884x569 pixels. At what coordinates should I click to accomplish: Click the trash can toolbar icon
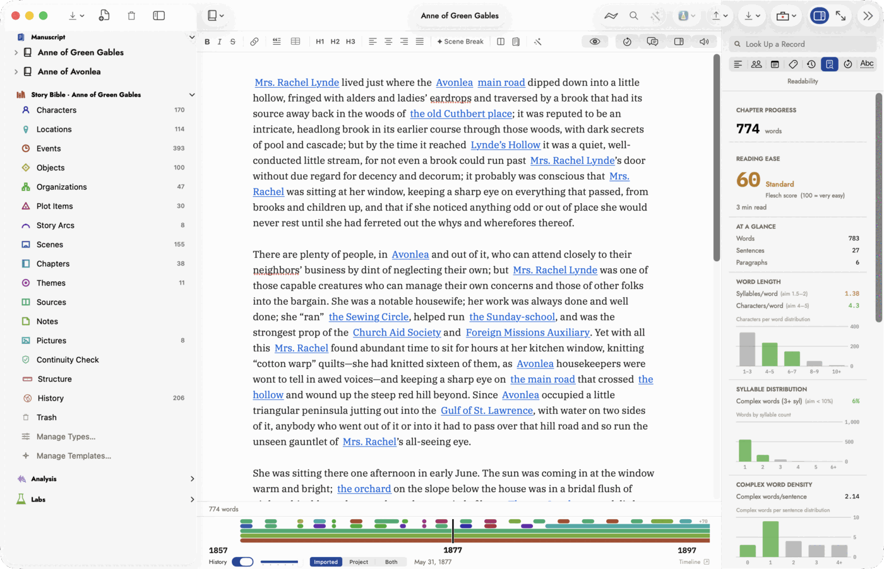click(131, 16)
